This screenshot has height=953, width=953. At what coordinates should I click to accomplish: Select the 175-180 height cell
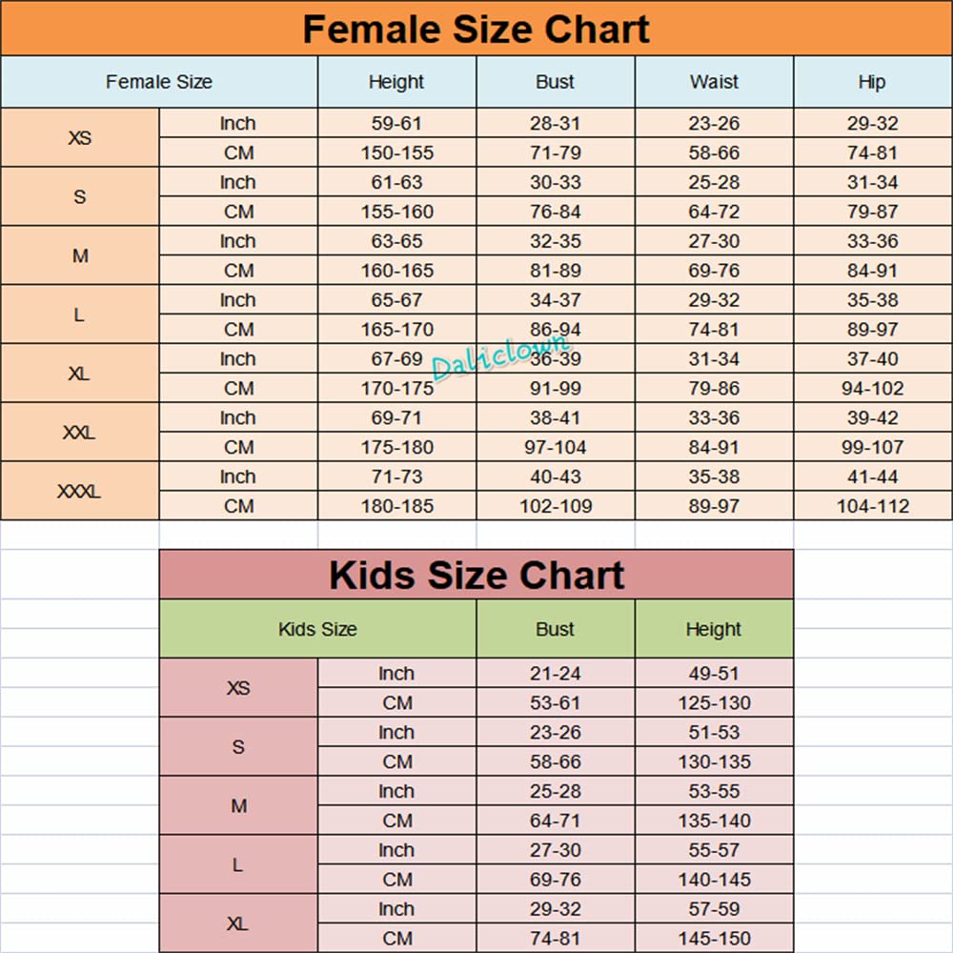tap(396, 447)
